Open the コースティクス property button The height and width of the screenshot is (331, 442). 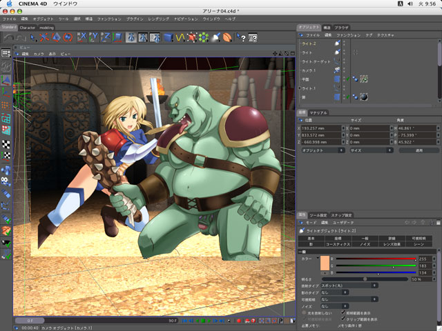point(338,244)
